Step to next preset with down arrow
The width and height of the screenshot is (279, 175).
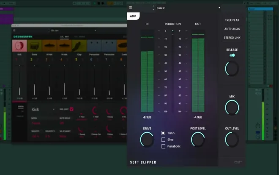coord(153,10)
